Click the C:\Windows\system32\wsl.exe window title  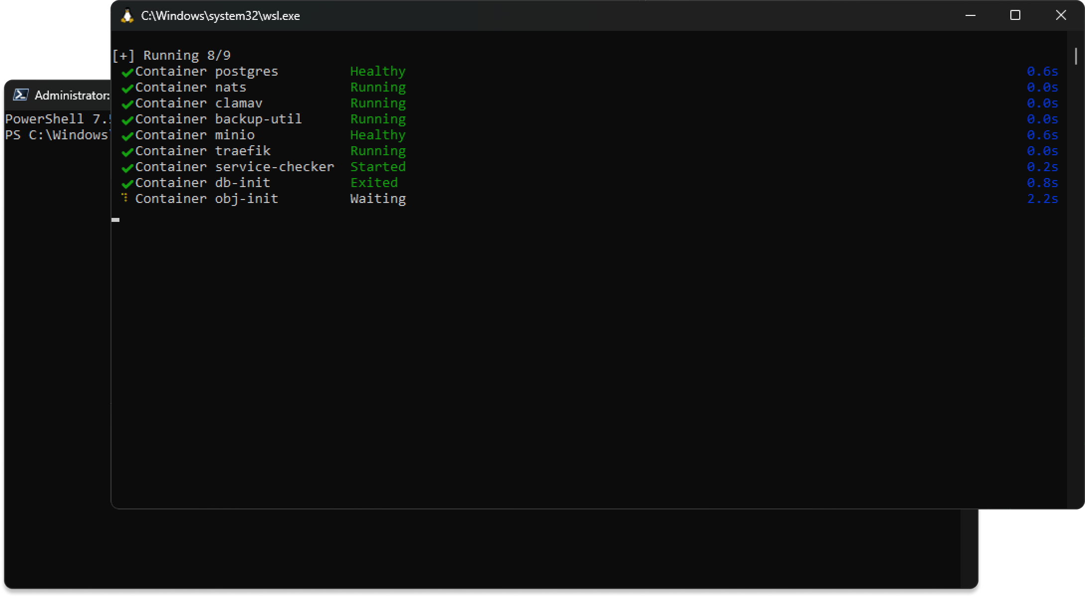coord(220,16)
